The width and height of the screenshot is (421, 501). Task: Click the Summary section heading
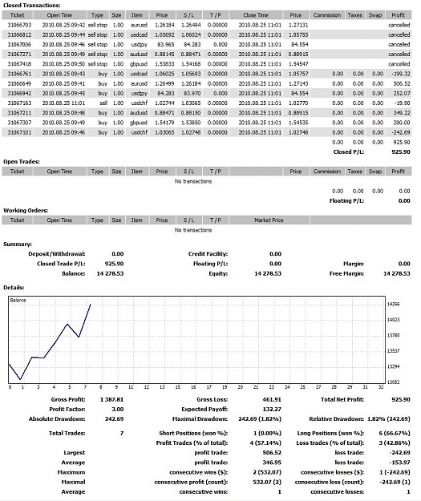pyautogui.click(x=18, y=244)
